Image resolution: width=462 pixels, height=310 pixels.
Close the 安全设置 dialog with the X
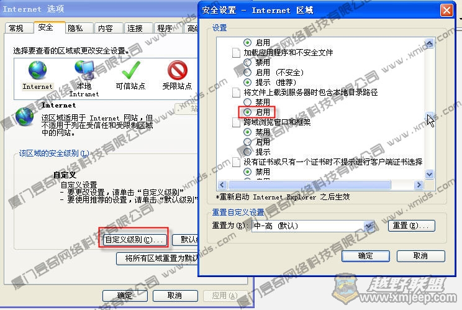coord(445,11)
